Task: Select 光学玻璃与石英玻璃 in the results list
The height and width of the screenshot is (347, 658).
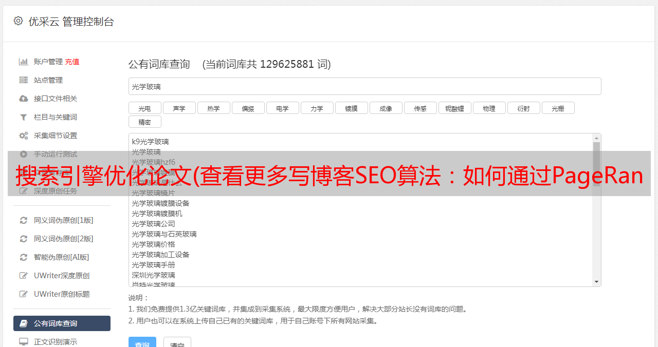Action: click(164, 234)
